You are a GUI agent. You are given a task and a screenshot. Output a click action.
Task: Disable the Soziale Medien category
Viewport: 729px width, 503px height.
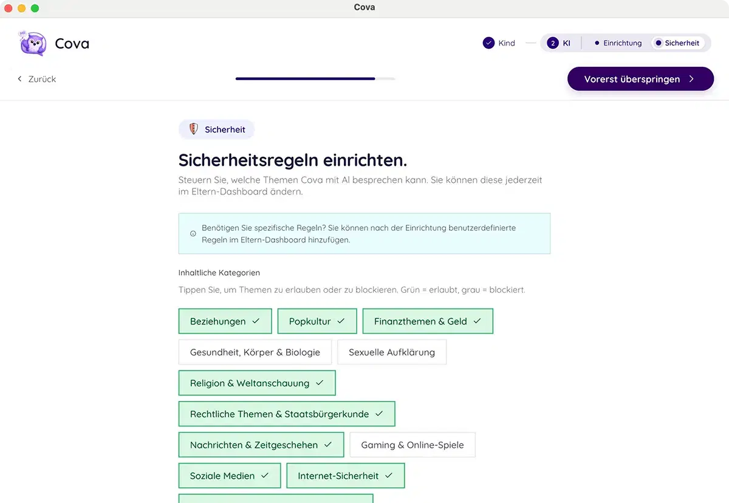coord(230,476)
